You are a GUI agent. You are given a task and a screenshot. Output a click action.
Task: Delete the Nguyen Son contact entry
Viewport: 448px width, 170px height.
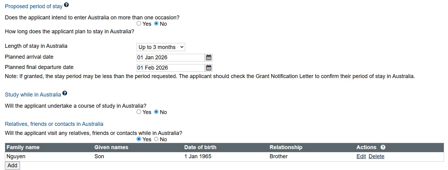[x=376, y=156]
